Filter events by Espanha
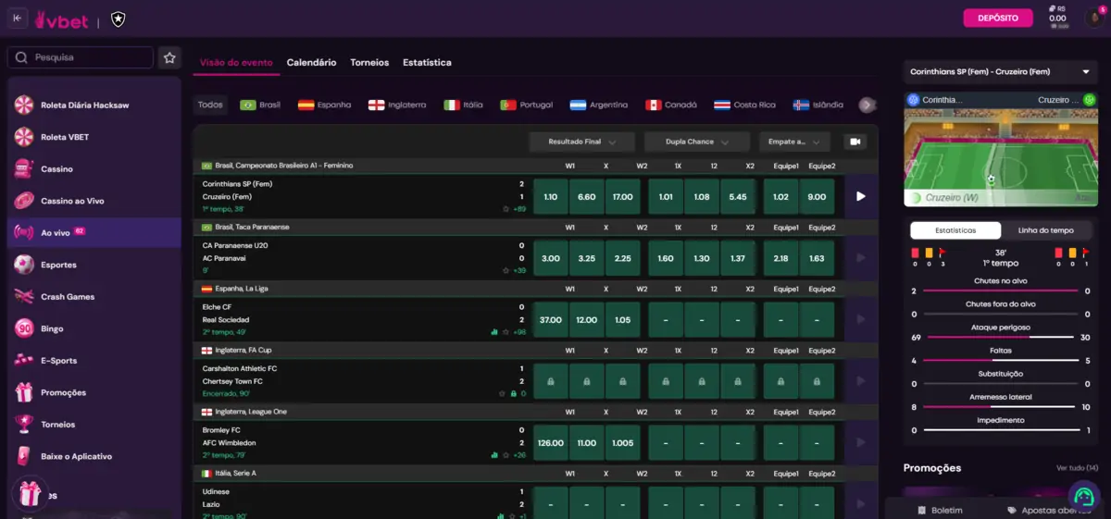This screenshot has height=519, width=1111. (x=324, y=105)
